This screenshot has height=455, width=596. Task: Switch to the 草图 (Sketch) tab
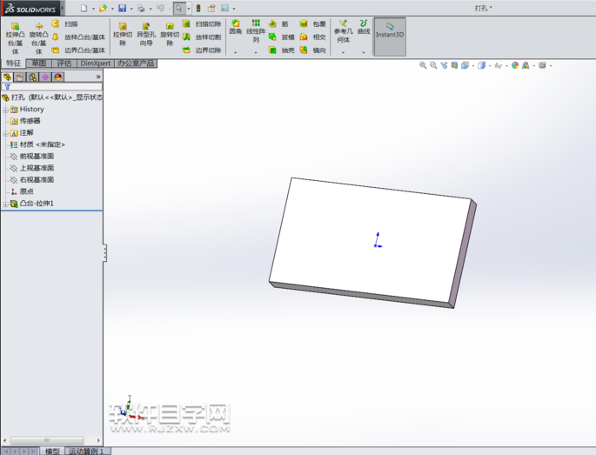[38, 64]
